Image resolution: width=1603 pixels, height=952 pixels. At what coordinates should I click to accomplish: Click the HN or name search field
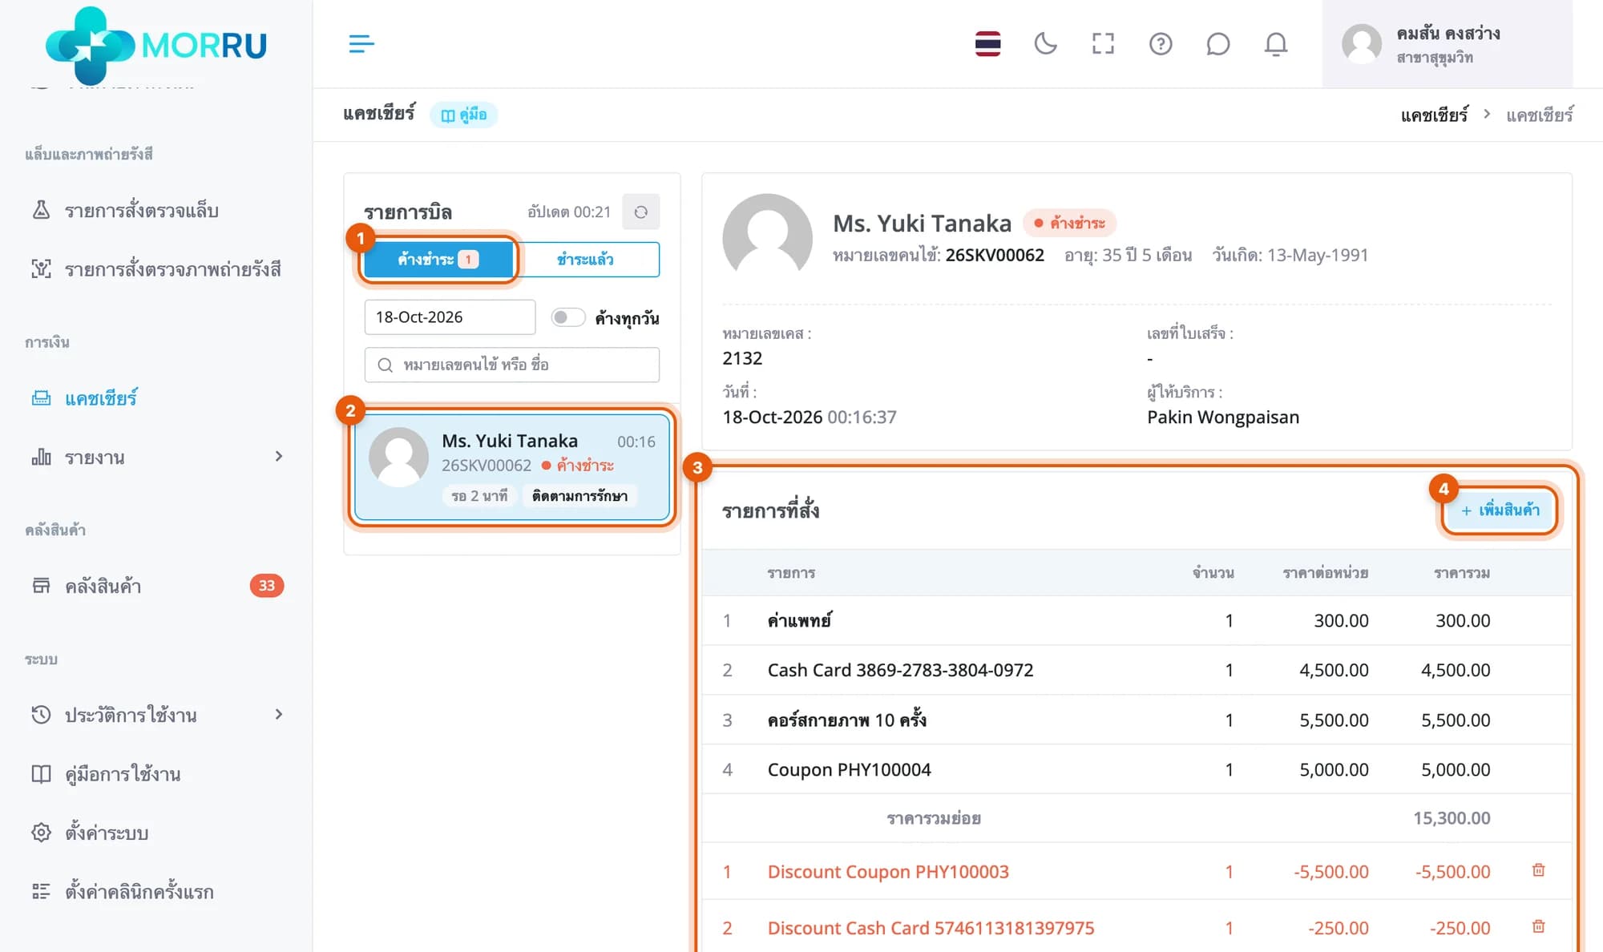click(x=512, y=365)
